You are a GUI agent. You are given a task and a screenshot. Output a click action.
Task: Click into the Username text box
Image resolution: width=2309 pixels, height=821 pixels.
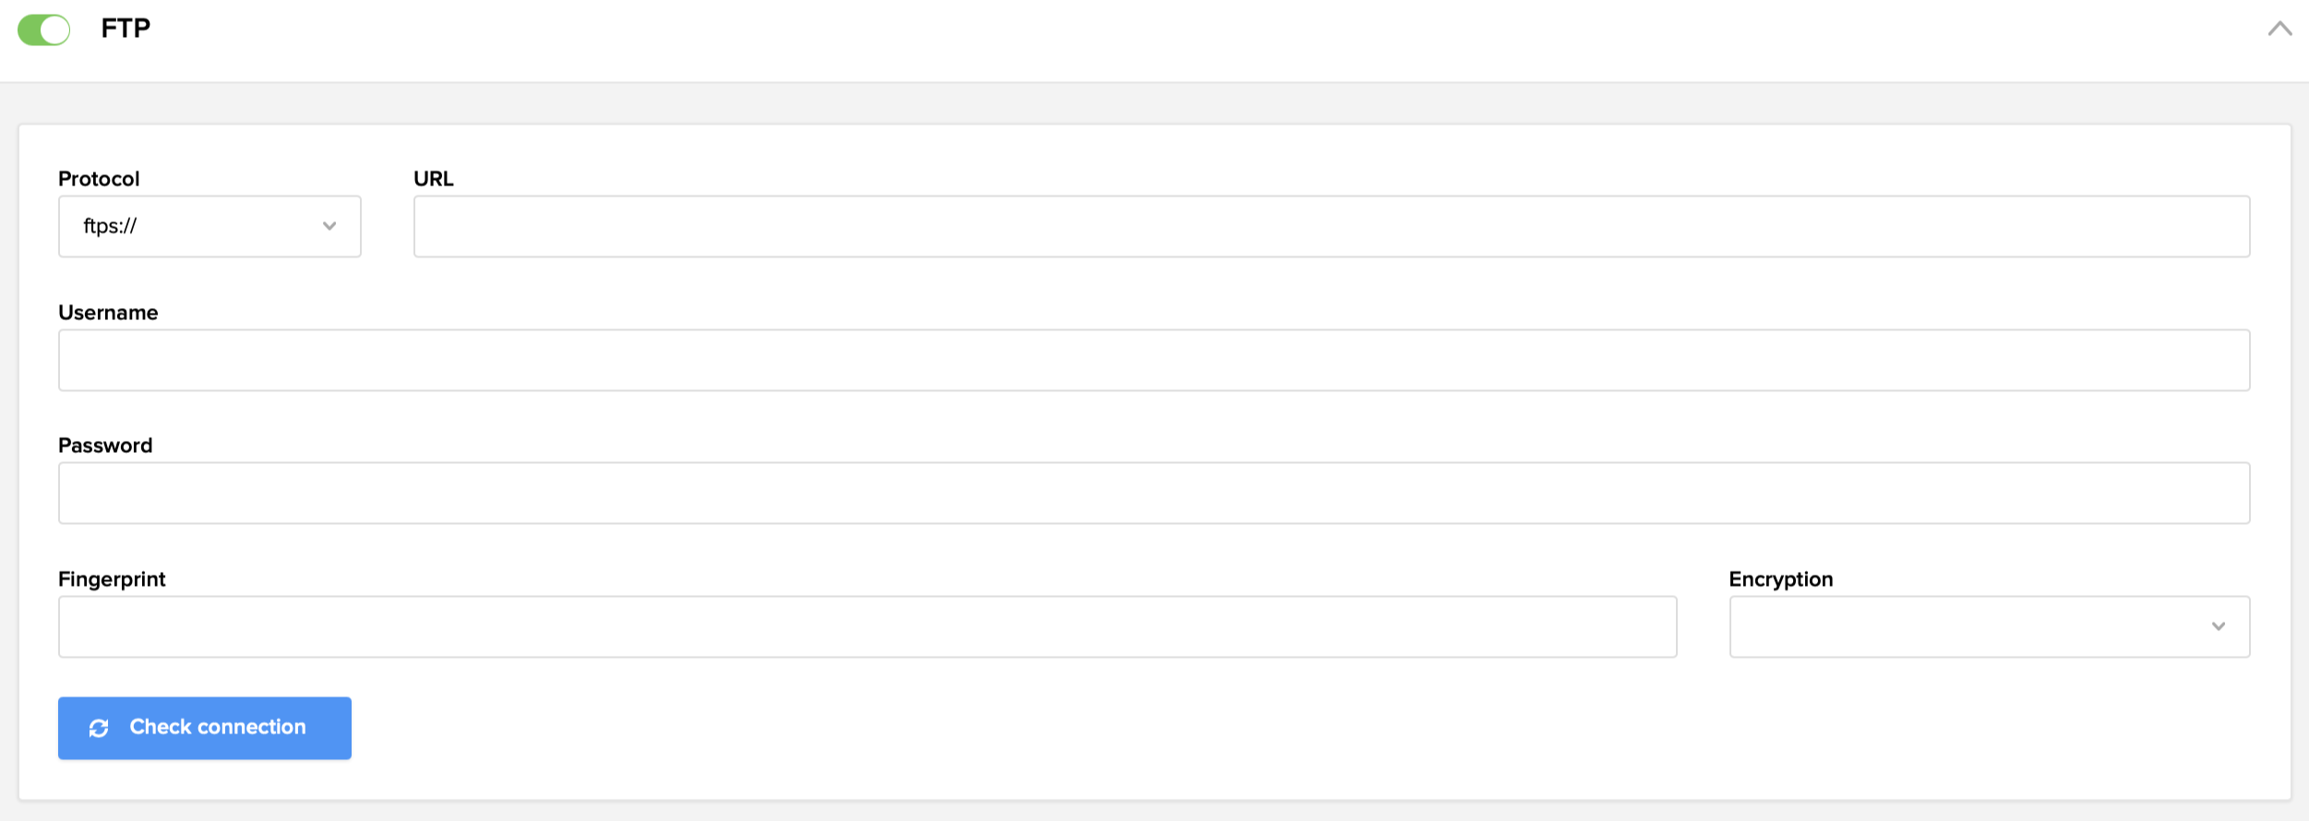[1154, 360]
